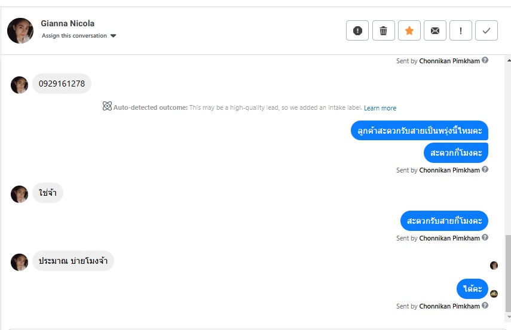Open the Assign this conversation dropdown
Screen dimensions: 511x330
pyautogui.click(x=75, y=36)
